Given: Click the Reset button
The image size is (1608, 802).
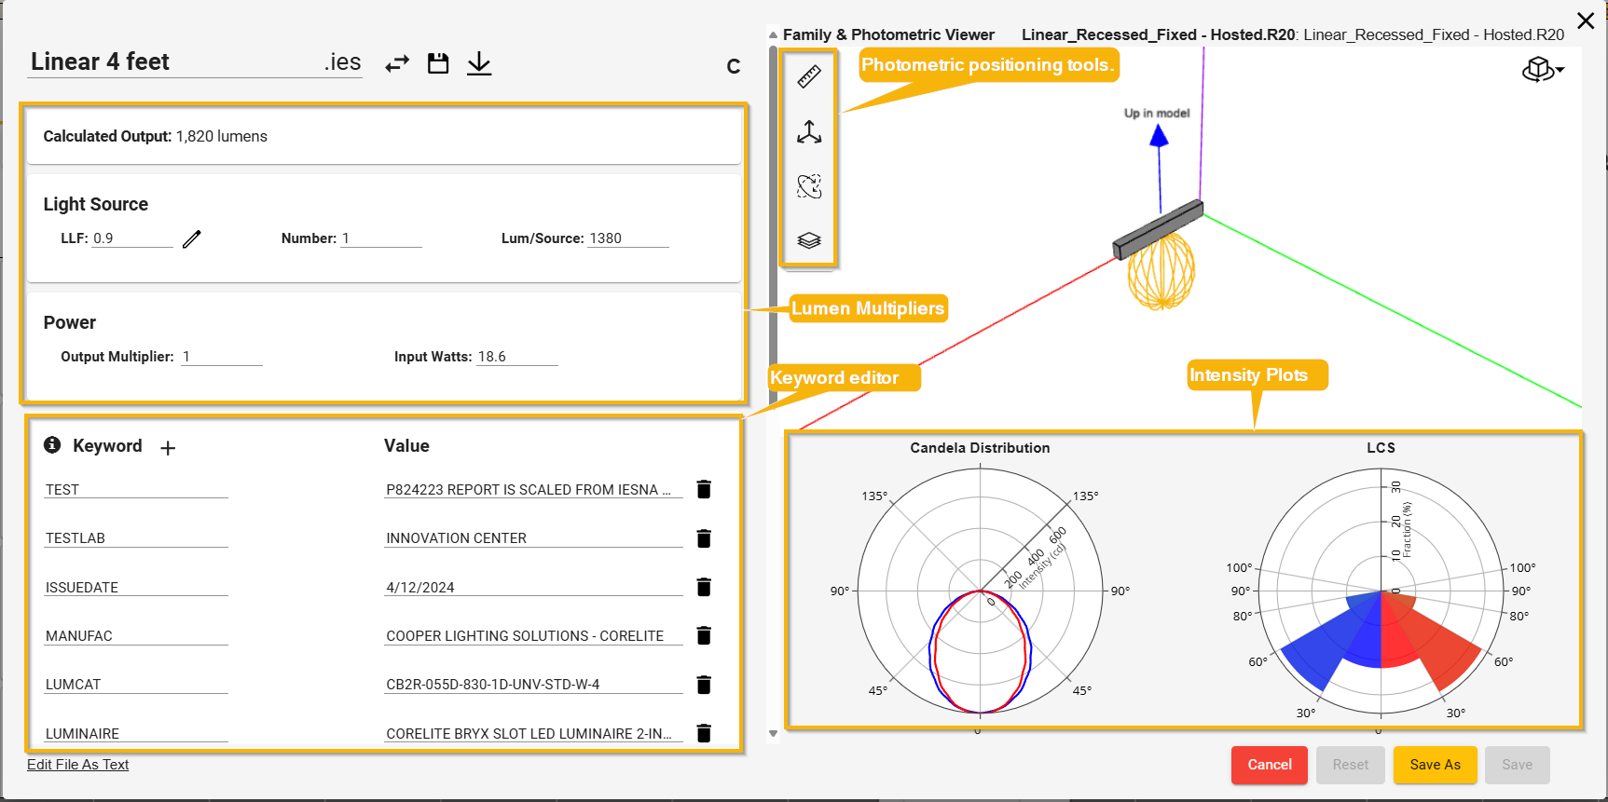Looking at the screenshot, I should [x=1351, y=765].
